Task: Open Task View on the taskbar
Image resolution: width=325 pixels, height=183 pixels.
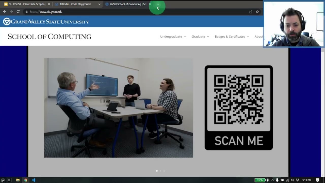Action: tap(10, 180)
